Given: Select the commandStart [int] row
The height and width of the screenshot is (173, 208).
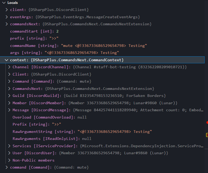Looking at the screenshot, I should [102, 31].
